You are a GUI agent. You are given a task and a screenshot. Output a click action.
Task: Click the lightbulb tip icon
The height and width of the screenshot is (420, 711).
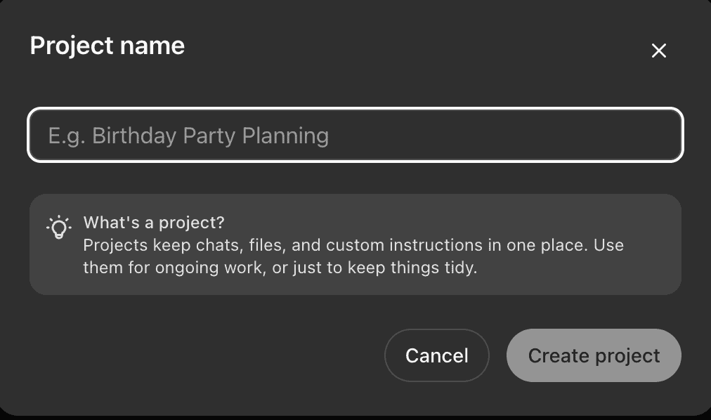(x=59, y=227)
